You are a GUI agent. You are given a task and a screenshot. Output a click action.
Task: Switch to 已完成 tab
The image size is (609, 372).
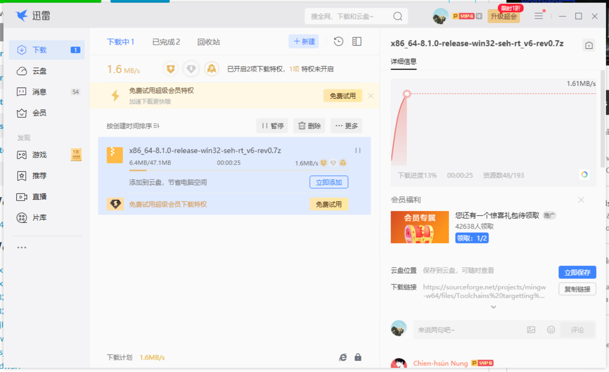click(166, 42)
